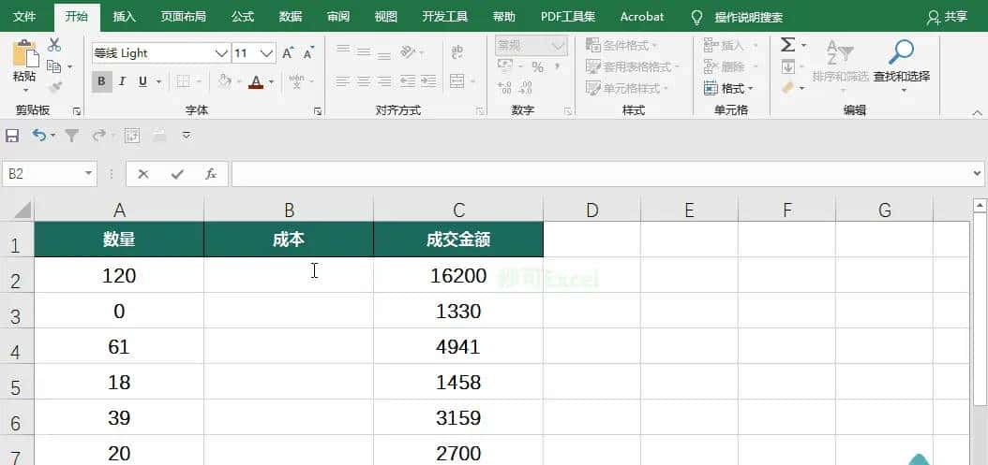This screenshot has height=465, width=988.
Task: Select column header D
Action: click(x=591, y=211)
